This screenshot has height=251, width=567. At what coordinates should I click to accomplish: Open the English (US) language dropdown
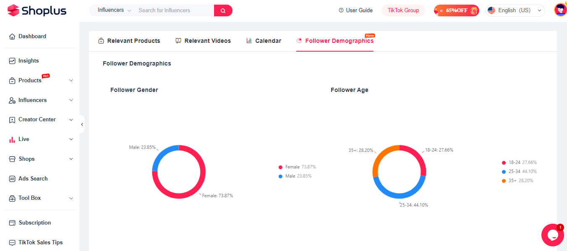515,10
